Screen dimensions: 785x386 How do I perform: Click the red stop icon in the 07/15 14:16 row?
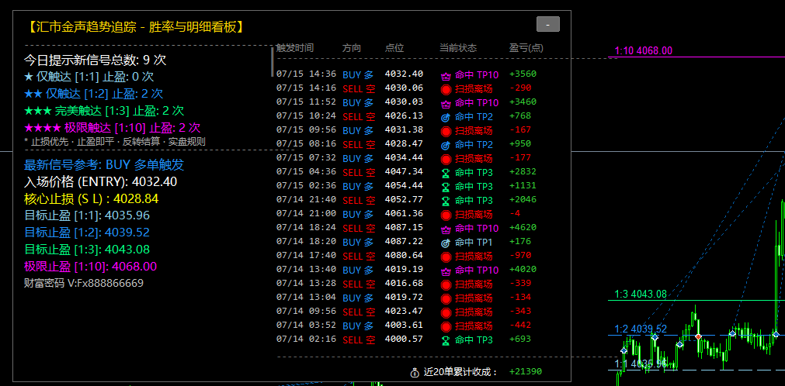(446, 89)
